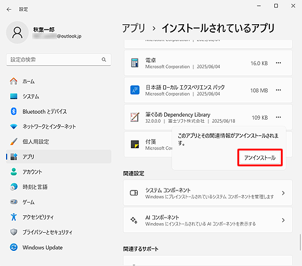This screenshot has height=266, width=302.
Task: Open the Bluetooth icon in sidebar
Action: (14, 111)
